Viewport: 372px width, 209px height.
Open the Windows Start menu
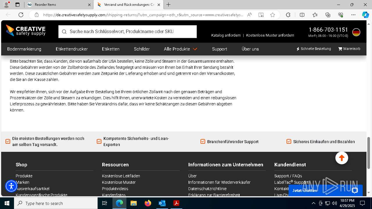click(x=7, y=203)
